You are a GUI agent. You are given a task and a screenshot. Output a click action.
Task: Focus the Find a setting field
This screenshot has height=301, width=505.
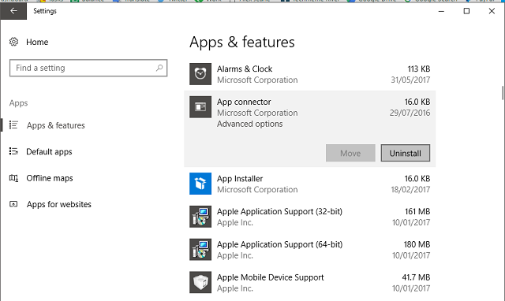tap(88, 68)
